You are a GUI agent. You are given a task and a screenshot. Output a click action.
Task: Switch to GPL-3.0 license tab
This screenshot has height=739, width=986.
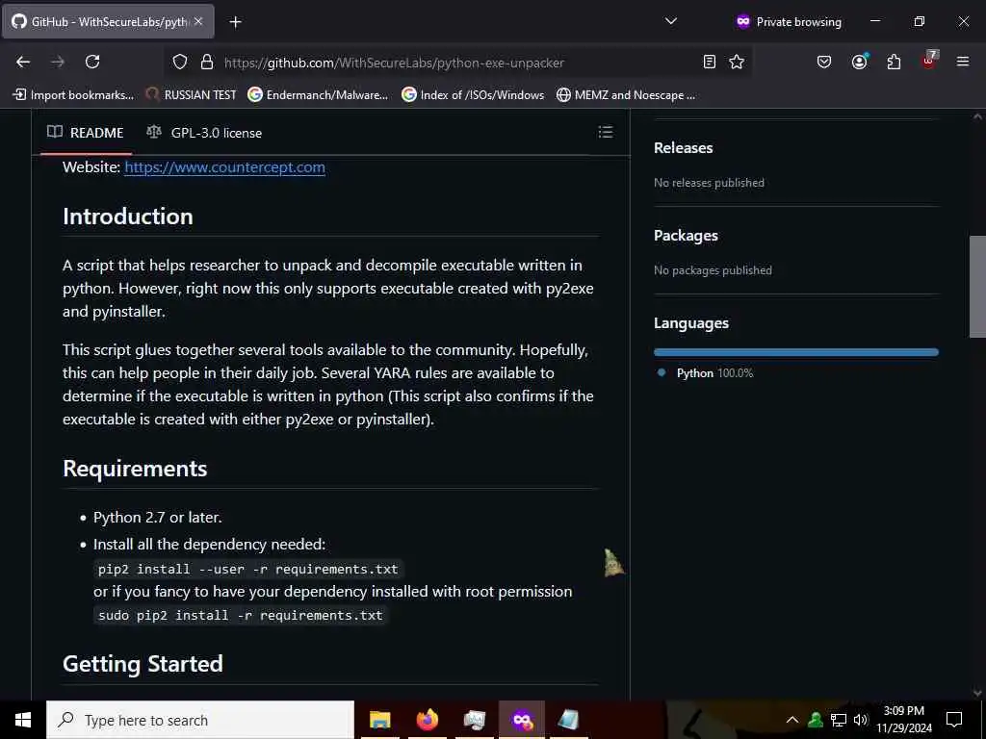tap(204, 133)
